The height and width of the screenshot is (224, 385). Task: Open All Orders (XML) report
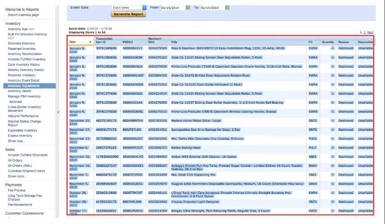coord(20,166)
